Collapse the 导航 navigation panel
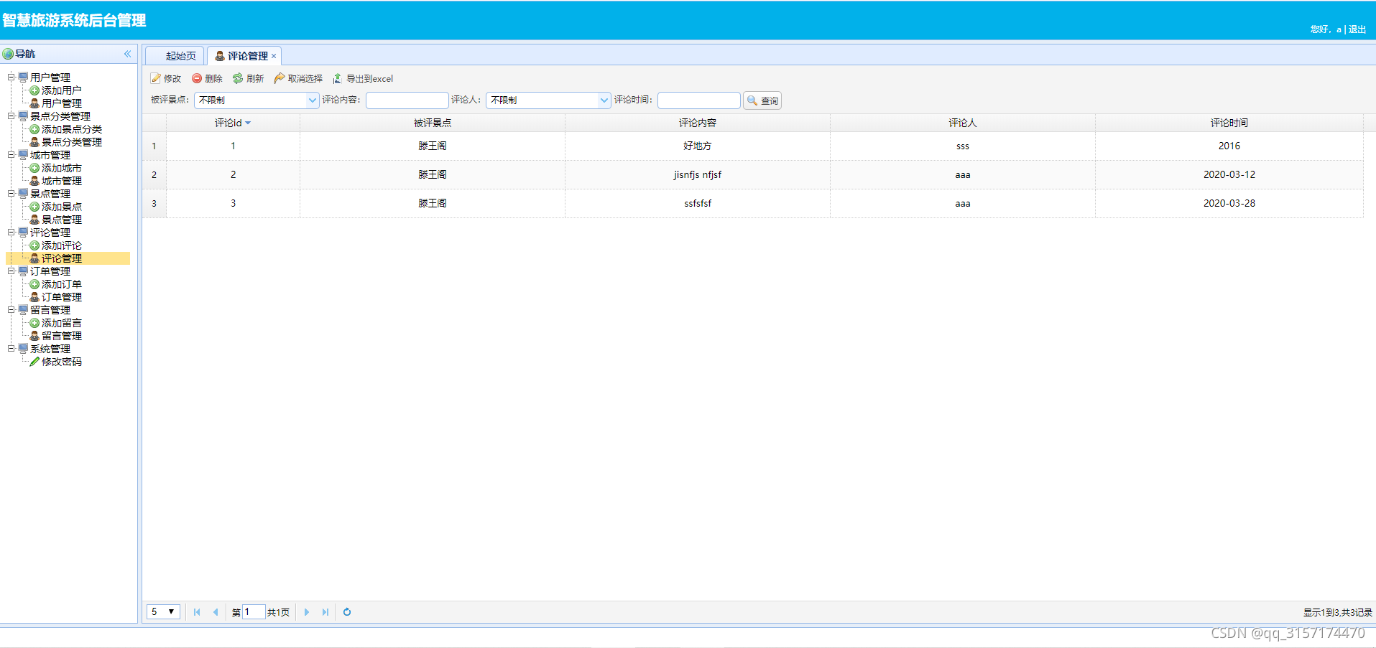Screen dimensions: 1376x648 tap(127, 54)
